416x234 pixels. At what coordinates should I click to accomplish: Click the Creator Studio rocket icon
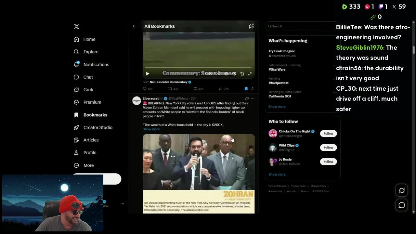(x=76, y=128)
